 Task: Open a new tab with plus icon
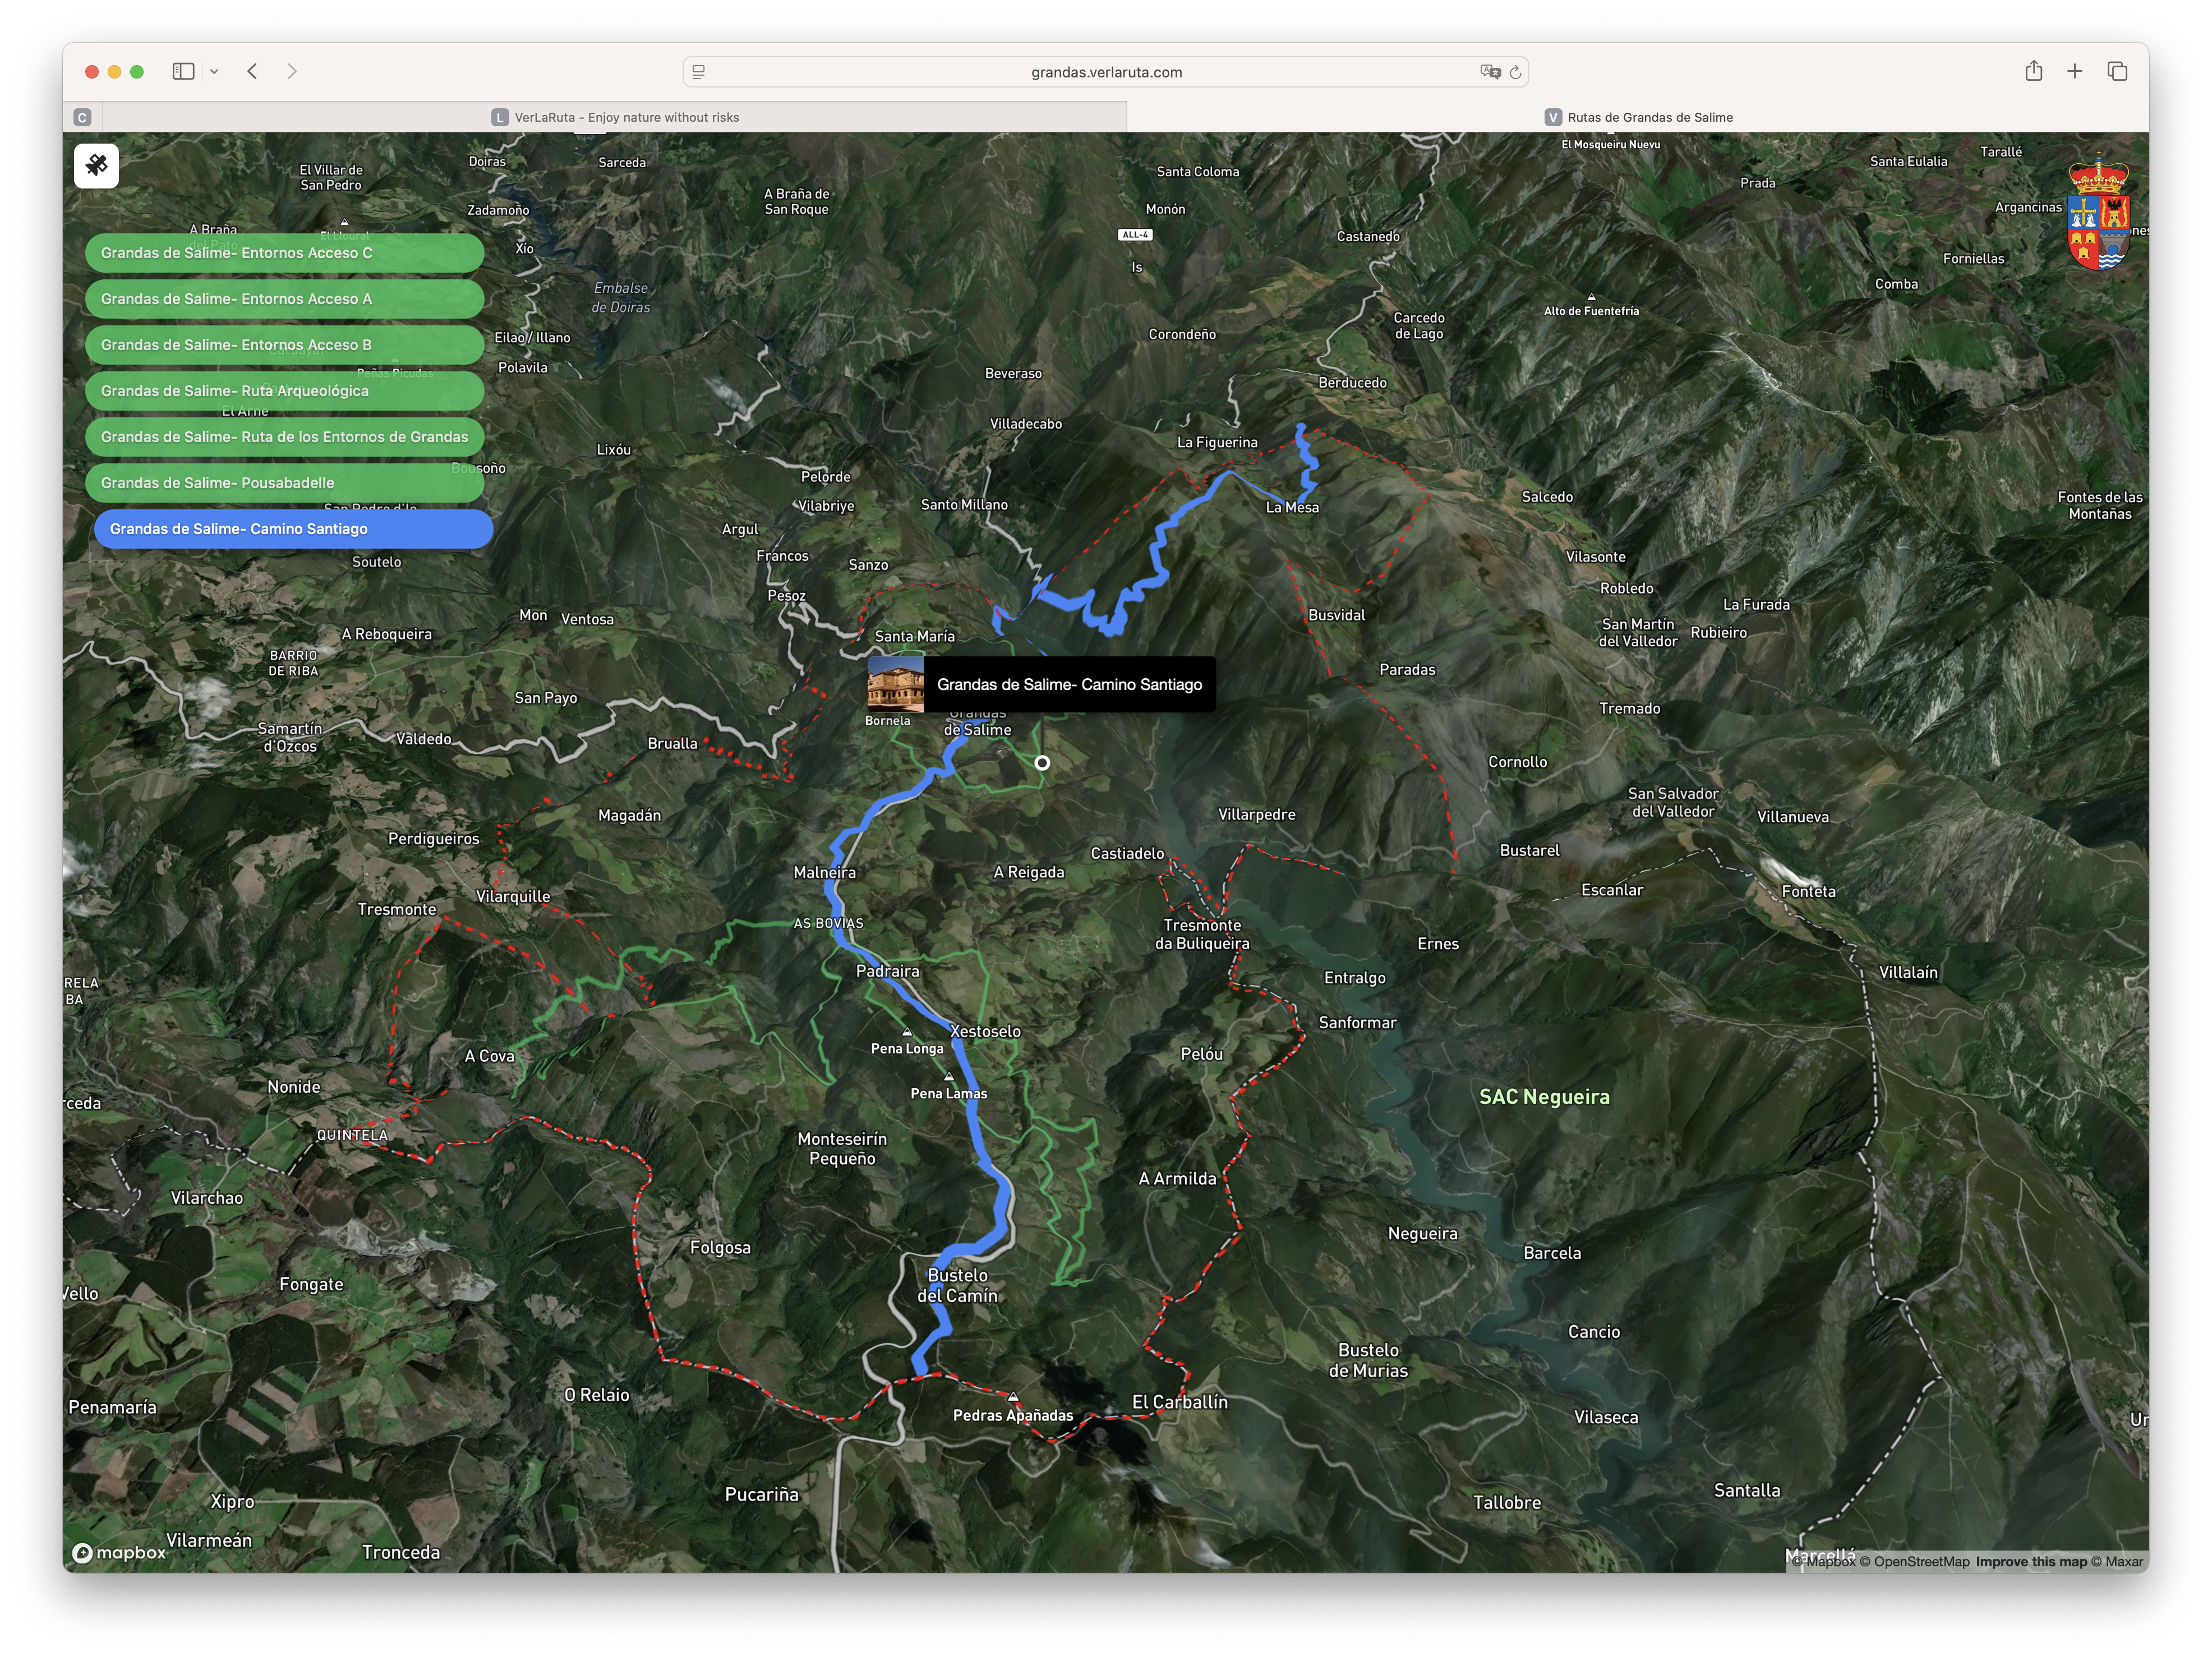[2075, 71]
